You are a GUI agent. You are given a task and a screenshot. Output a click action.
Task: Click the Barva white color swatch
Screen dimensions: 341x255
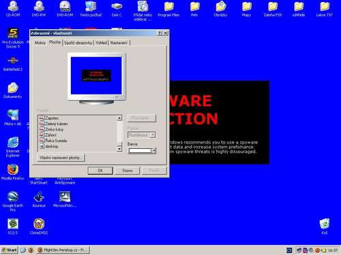(140, 151)
